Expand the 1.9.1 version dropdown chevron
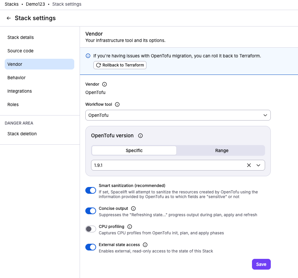Viewport: 298px width, 278px height. tap(258, 165)
